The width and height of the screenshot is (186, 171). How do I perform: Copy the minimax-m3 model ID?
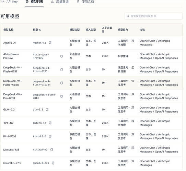pyautogui.click(x=51, y=149)
